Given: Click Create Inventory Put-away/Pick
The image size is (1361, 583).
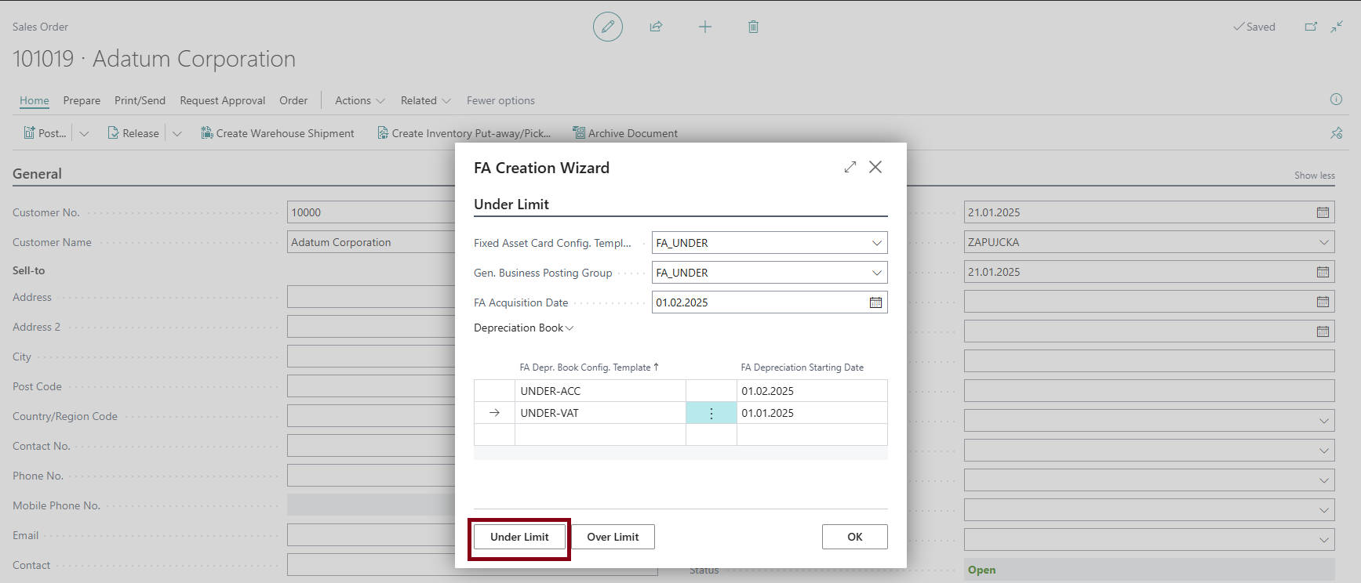Looking at the screenshot, I should [x=464, y=133].
